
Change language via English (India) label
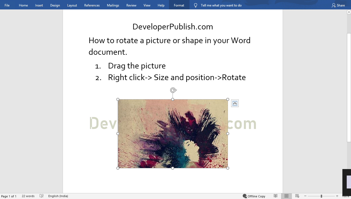coord(58,196)
